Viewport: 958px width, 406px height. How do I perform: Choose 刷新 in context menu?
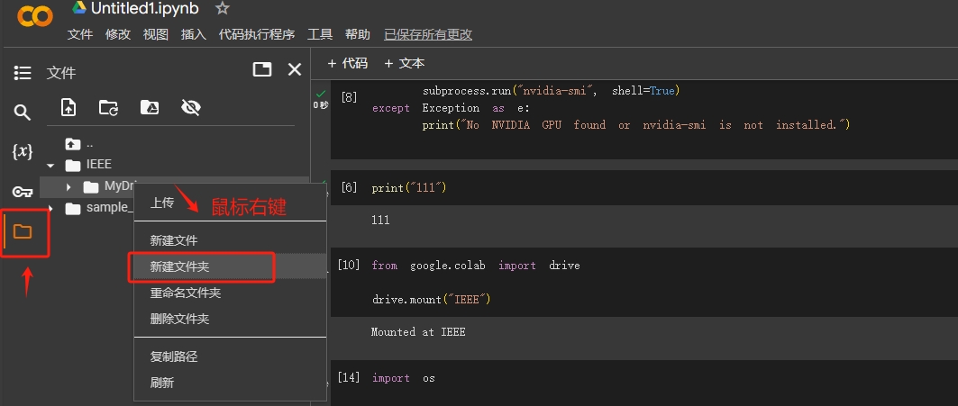(230, 383)
